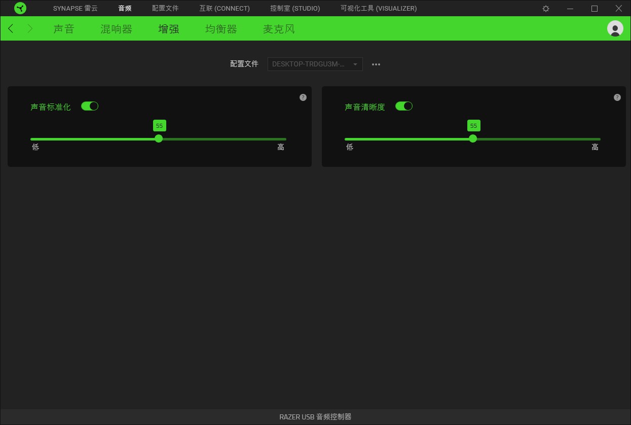Click the 声音清晰度 slider handle
631x425 pixels.
(x=473, y=138)
